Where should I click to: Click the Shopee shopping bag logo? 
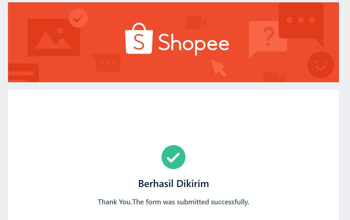click(x=139, y=39)
